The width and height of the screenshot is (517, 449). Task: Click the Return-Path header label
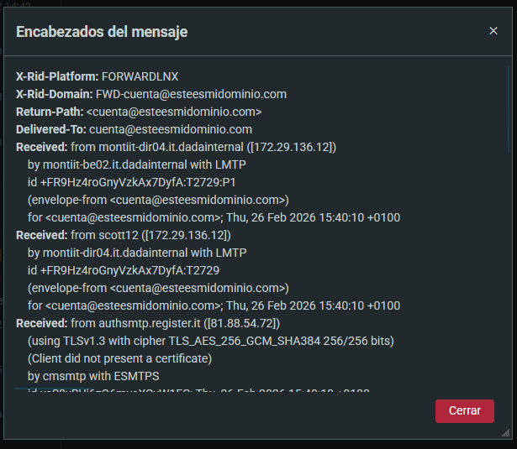tap(50, 112)
